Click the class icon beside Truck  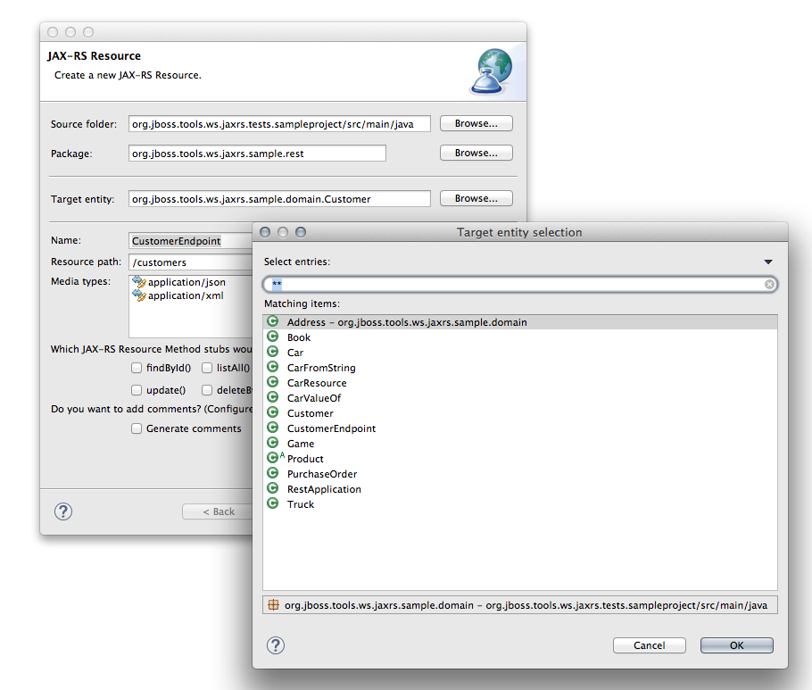[272, 503]
